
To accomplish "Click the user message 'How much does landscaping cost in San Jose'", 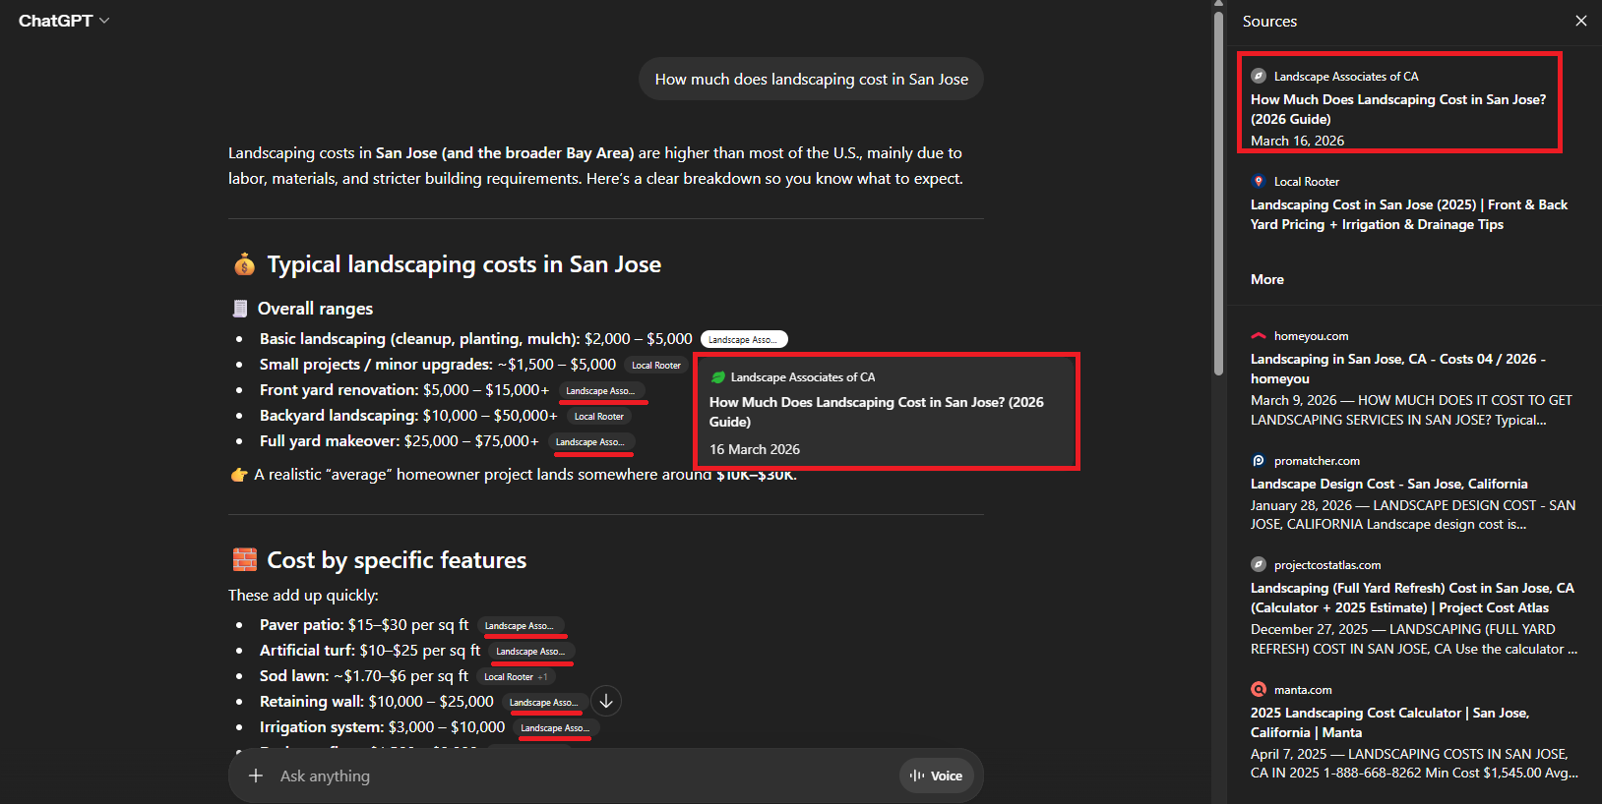I will tap(812, 79).
